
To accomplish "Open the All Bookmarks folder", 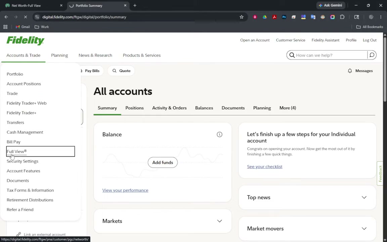I will [x=370, y=27].
